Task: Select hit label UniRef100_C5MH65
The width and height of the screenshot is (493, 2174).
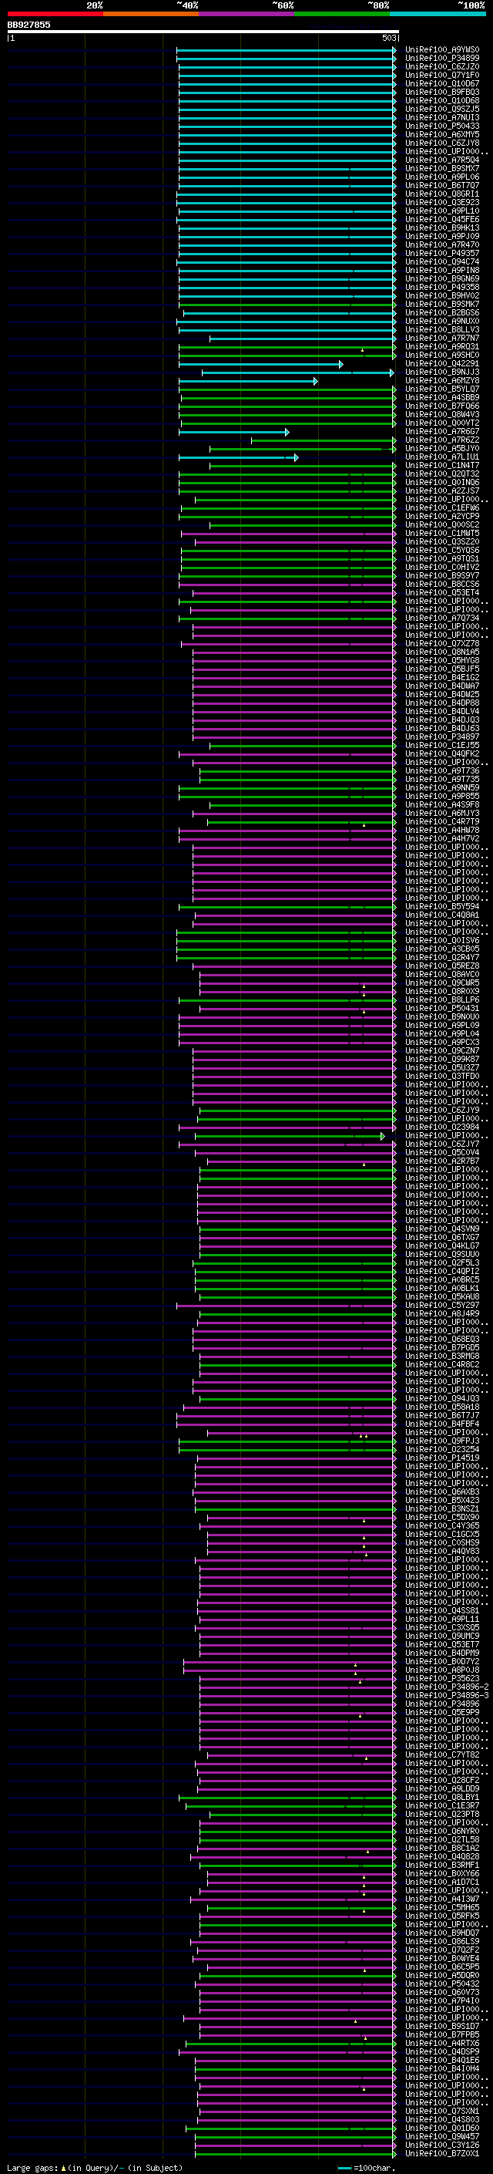Action: [x=442, y=1907]
